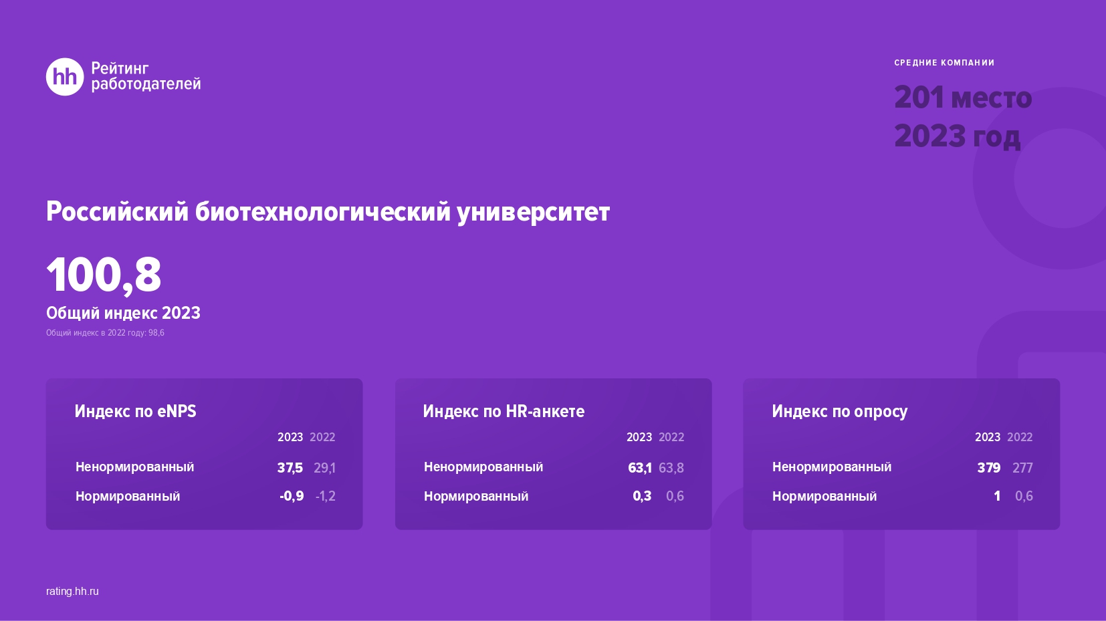
Task: Click the СРЕДНИЕ КОМПАНИИ category label
Action: [944, 63]
